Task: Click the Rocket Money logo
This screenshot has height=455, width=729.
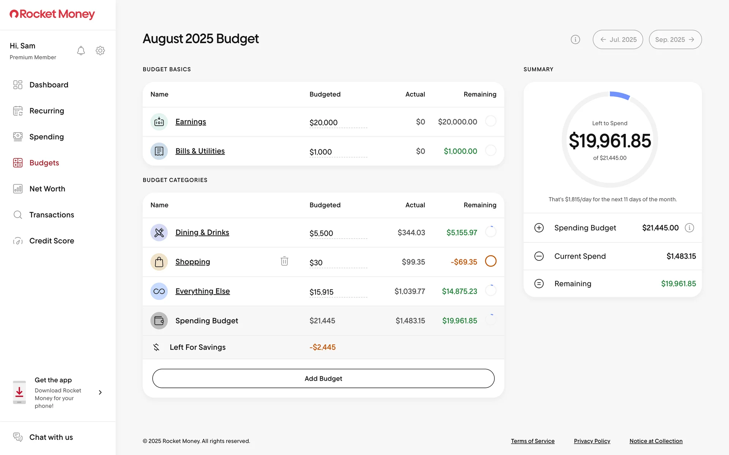Action: pos(52,14)
